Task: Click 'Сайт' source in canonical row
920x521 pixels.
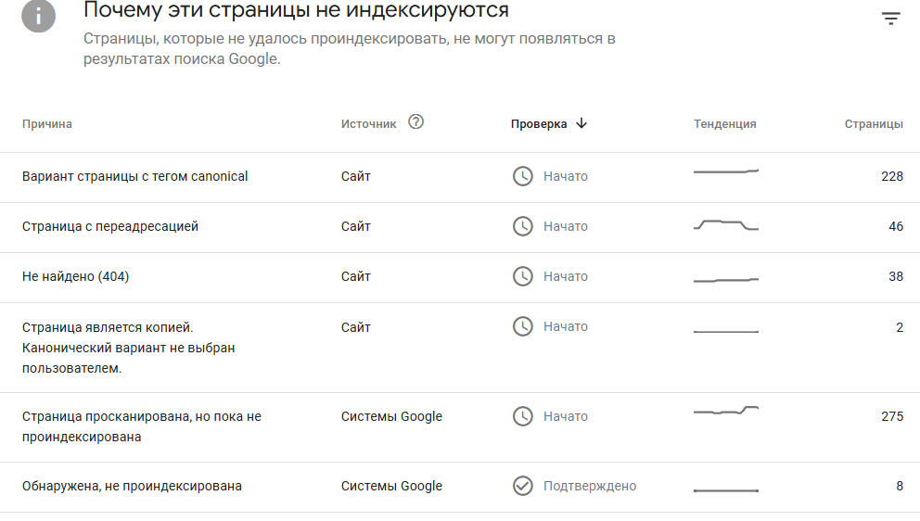Action: tap(355, 176)
